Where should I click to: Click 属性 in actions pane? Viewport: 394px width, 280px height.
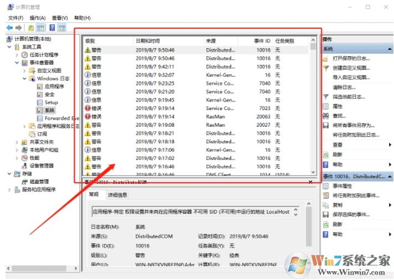337,106
